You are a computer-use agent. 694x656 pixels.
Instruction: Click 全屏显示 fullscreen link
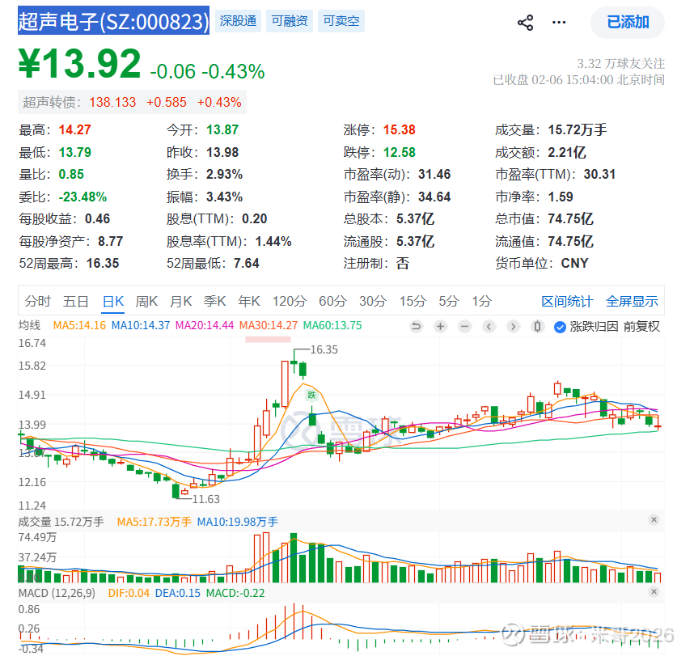tap(632, 302)
